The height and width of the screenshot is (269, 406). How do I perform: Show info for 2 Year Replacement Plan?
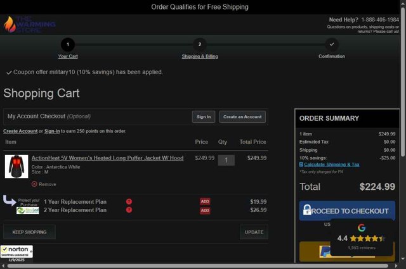pyautogui.click(x=129, y=210)
